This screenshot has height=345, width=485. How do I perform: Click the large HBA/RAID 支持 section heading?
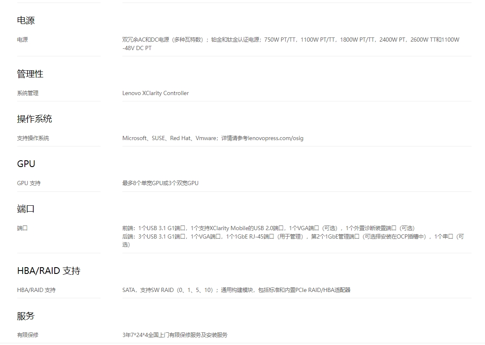point(48,271)
